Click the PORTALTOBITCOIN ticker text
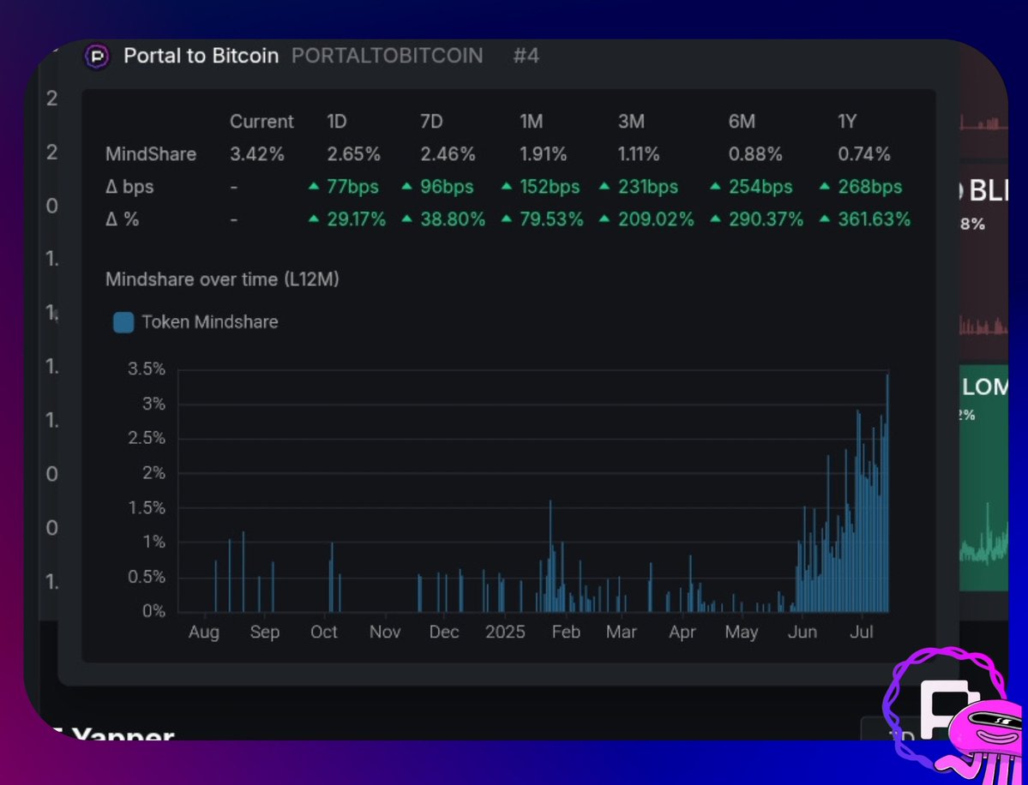Screen dimensions: 1028x785 (387, 56)
